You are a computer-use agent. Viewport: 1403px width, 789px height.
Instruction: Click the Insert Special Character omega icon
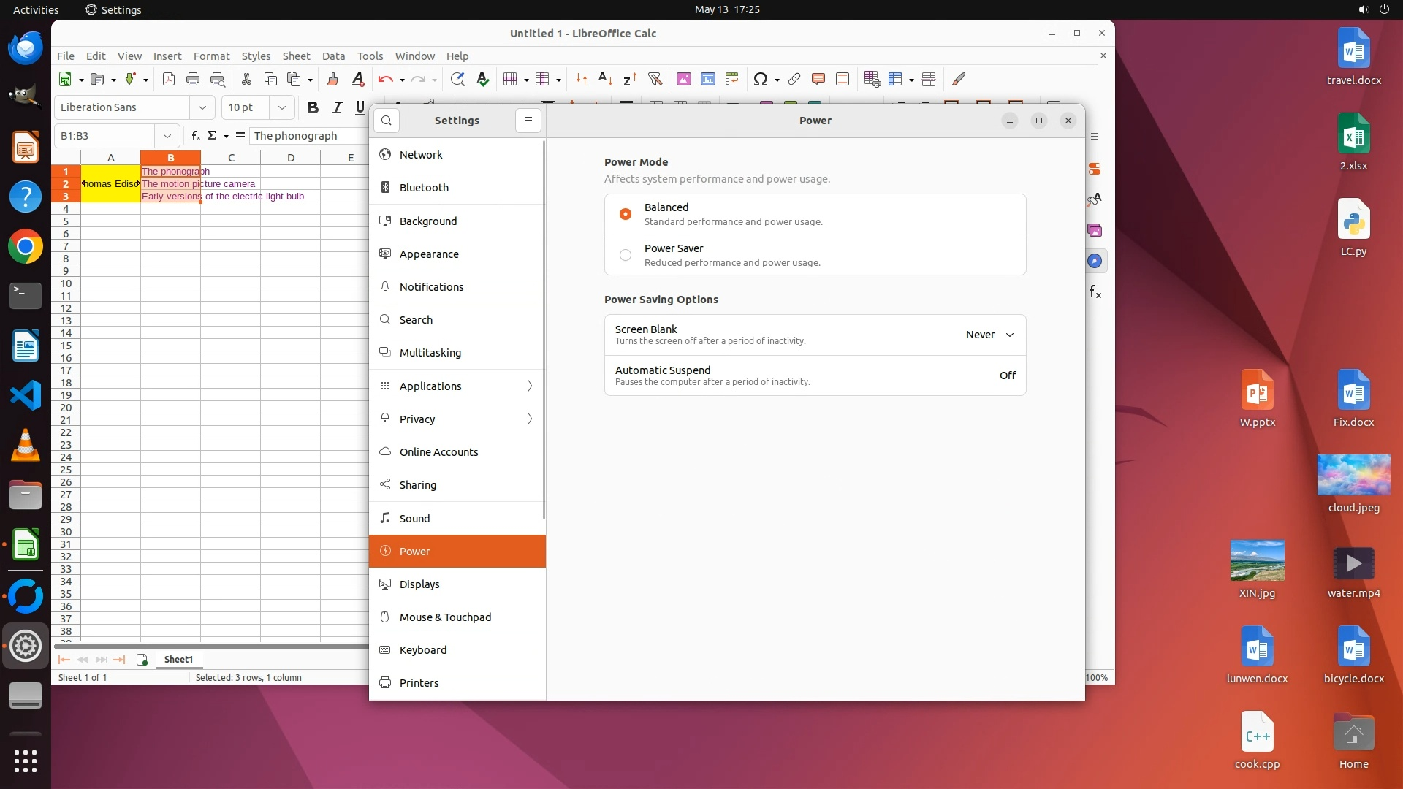click(760, 79)
